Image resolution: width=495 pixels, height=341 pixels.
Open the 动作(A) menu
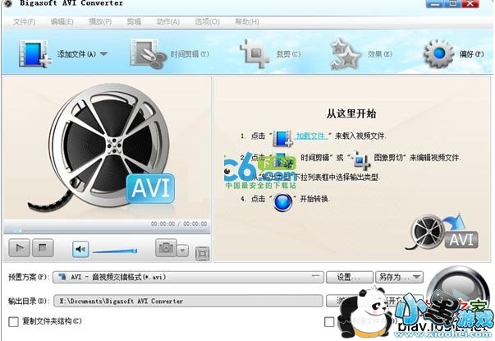[168, 22]
